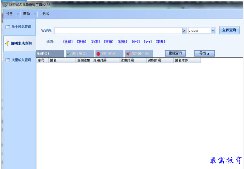The image size is (244, 169).
Task: Focus the www. domain input field
Action: [118, 31]
